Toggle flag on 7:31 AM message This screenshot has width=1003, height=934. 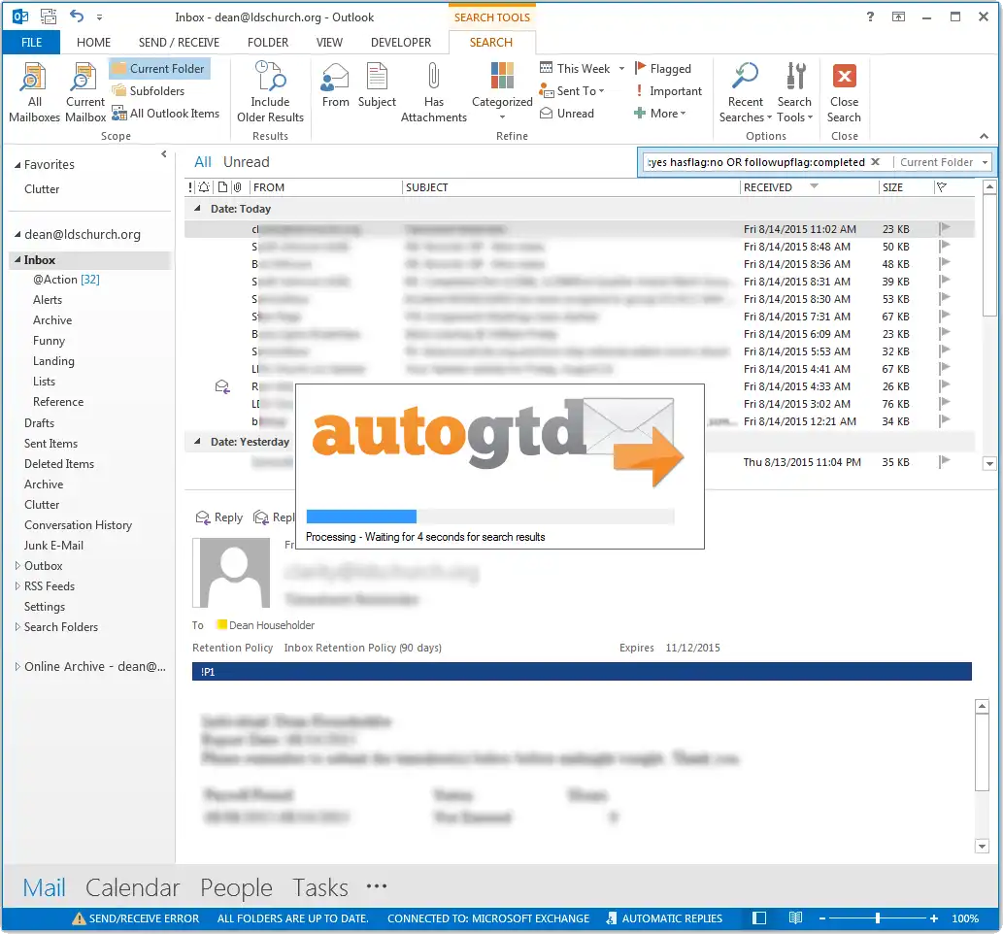coord(944,316)
